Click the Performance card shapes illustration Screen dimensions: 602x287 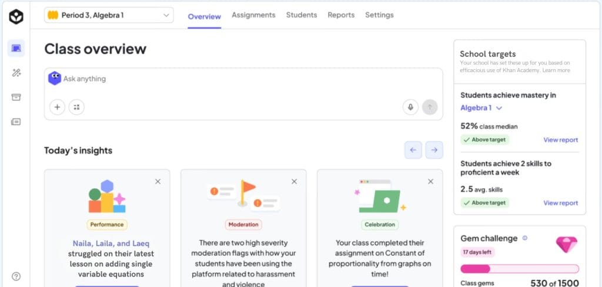point(107,196)
